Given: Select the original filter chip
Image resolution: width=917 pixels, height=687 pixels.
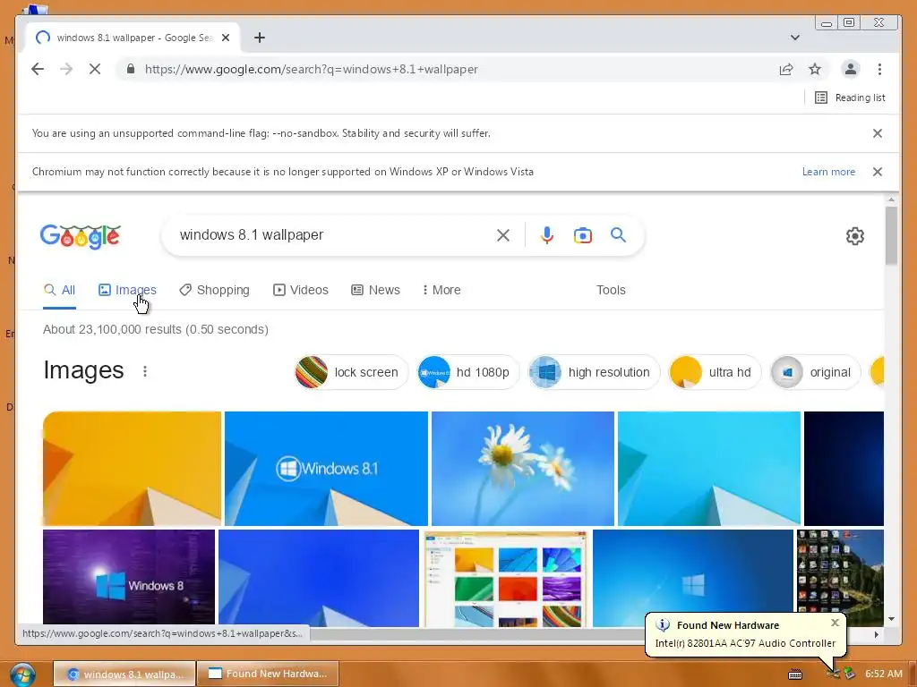Looking at the screenshot, I should pyautogui.click(x=815, y=372).
